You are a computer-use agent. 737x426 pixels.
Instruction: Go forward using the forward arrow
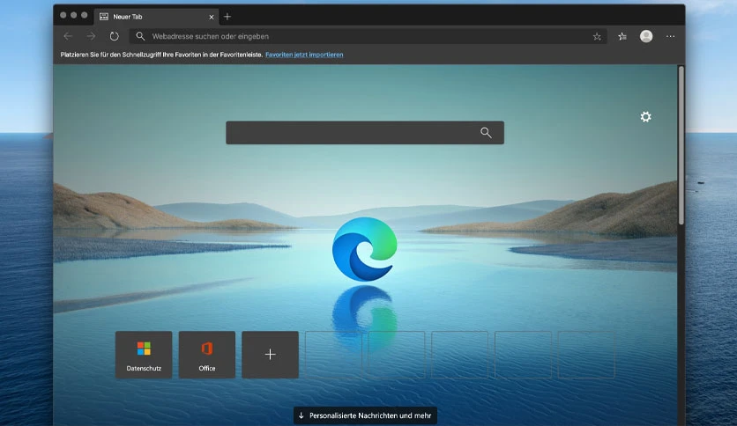point(91,36)
